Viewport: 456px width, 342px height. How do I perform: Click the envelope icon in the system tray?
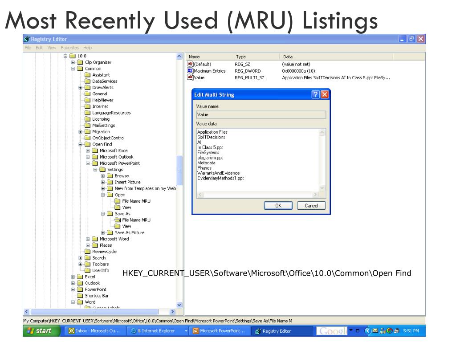click(375, 331)
